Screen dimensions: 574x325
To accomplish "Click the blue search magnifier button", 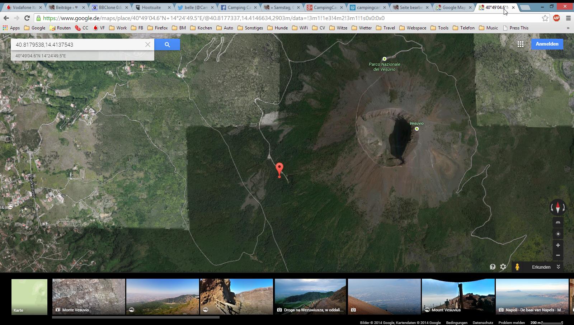I will click(x=167, y=44).
